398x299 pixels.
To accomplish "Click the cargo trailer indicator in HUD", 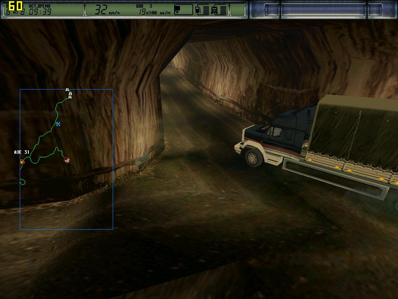I will [x=183, y=10].
